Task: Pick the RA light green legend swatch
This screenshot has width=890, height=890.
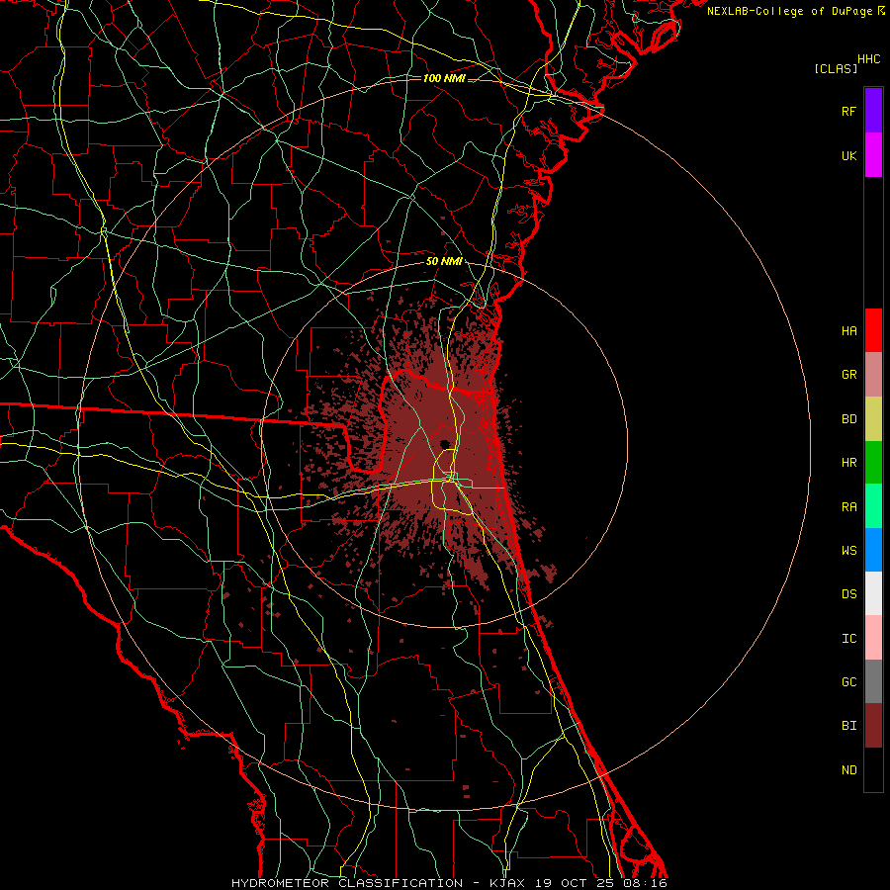Action: point(873,506)
